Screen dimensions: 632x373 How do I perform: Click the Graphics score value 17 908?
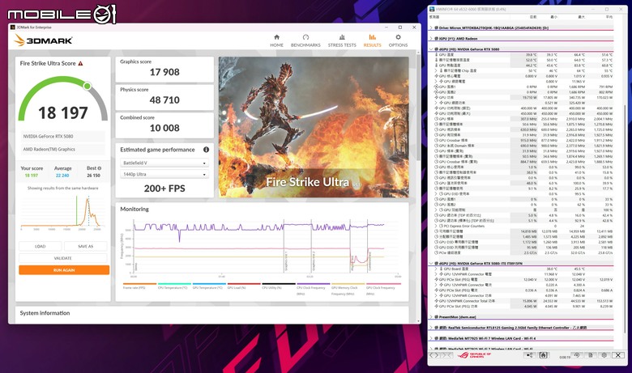point(164,72)
